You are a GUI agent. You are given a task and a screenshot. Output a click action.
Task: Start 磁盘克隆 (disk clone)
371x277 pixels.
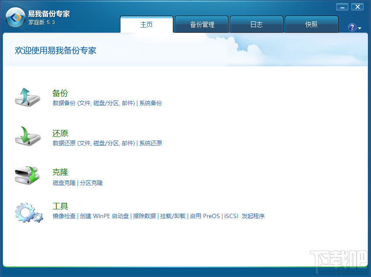point(64,183)
